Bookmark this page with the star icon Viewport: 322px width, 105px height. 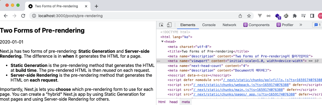click(249, 16)
